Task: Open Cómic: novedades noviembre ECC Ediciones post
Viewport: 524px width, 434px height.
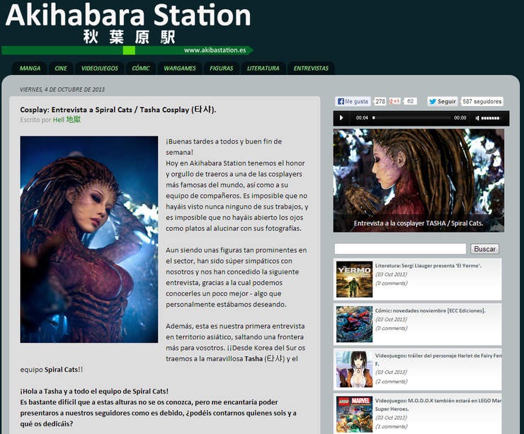Action: point(430,310)
